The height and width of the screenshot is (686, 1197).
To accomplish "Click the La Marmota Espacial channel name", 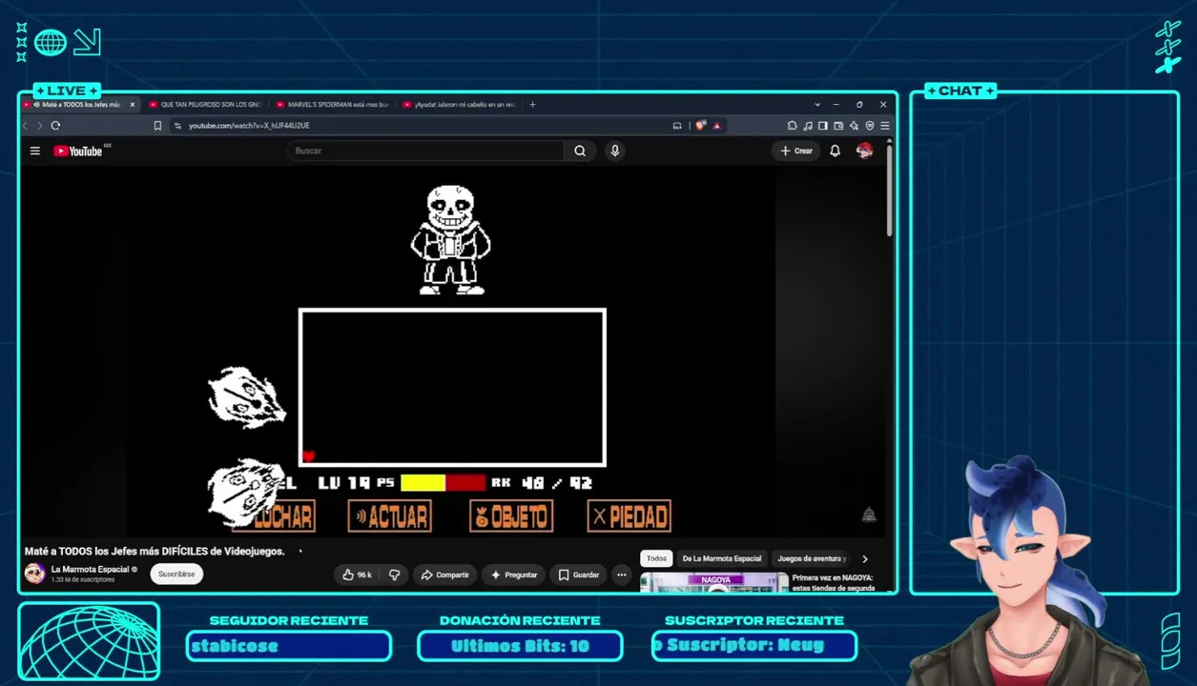I will (90, 569).
